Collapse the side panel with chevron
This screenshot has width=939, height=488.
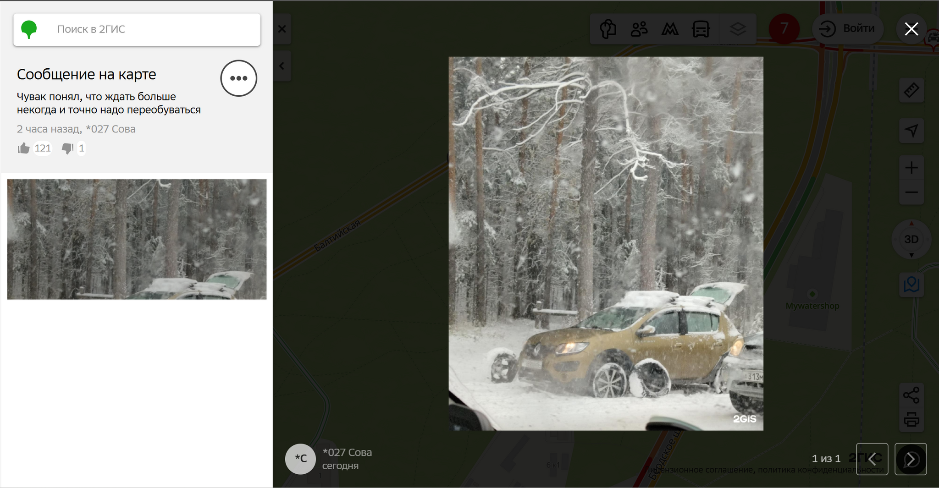(x=282, y=66)
